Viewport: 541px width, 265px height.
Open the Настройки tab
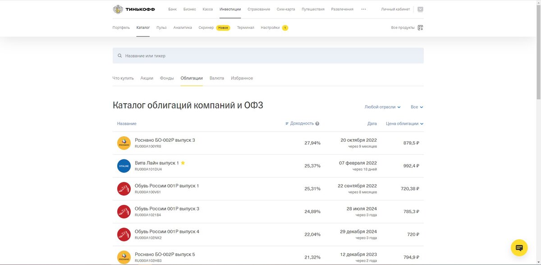point(270,28)
